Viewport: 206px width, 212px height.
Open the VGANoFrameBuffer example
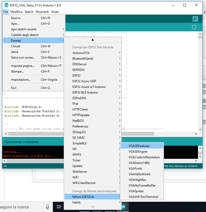142,186
